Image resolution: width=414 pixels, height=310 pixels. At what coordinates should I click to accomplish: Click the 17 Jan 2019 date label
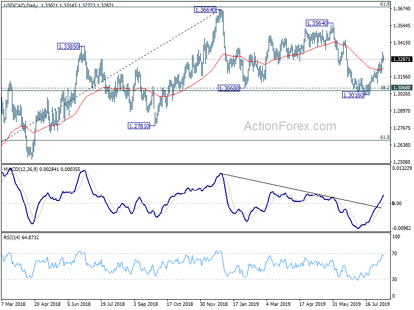246,304
